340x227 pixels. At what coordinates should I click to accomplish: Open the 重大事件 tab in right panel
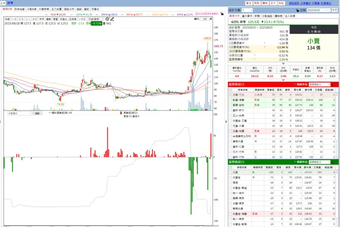click(247, 16)
